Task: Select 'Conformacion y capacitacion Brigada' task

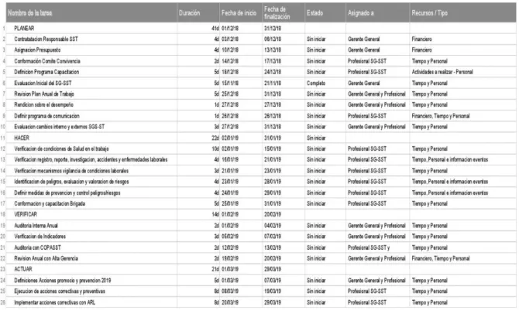Action: click(x=50, y=203)
